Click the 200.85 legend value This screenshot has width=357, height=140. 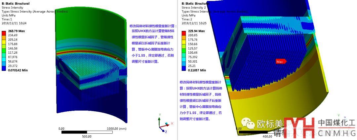[192, 35]
